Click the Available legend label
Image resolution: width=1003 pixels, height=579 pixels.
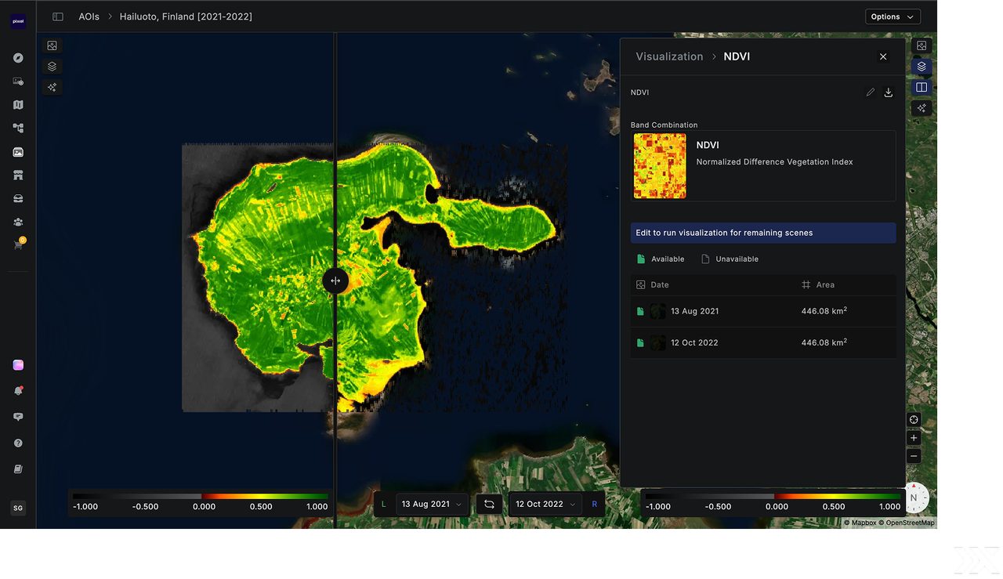[668, 259]
